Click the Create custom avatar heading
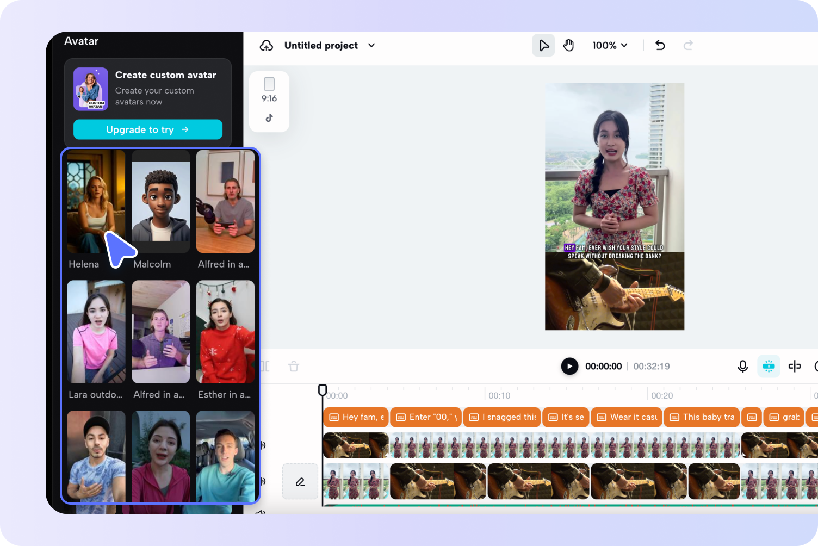The image size is (818, 546). (166, 75)
